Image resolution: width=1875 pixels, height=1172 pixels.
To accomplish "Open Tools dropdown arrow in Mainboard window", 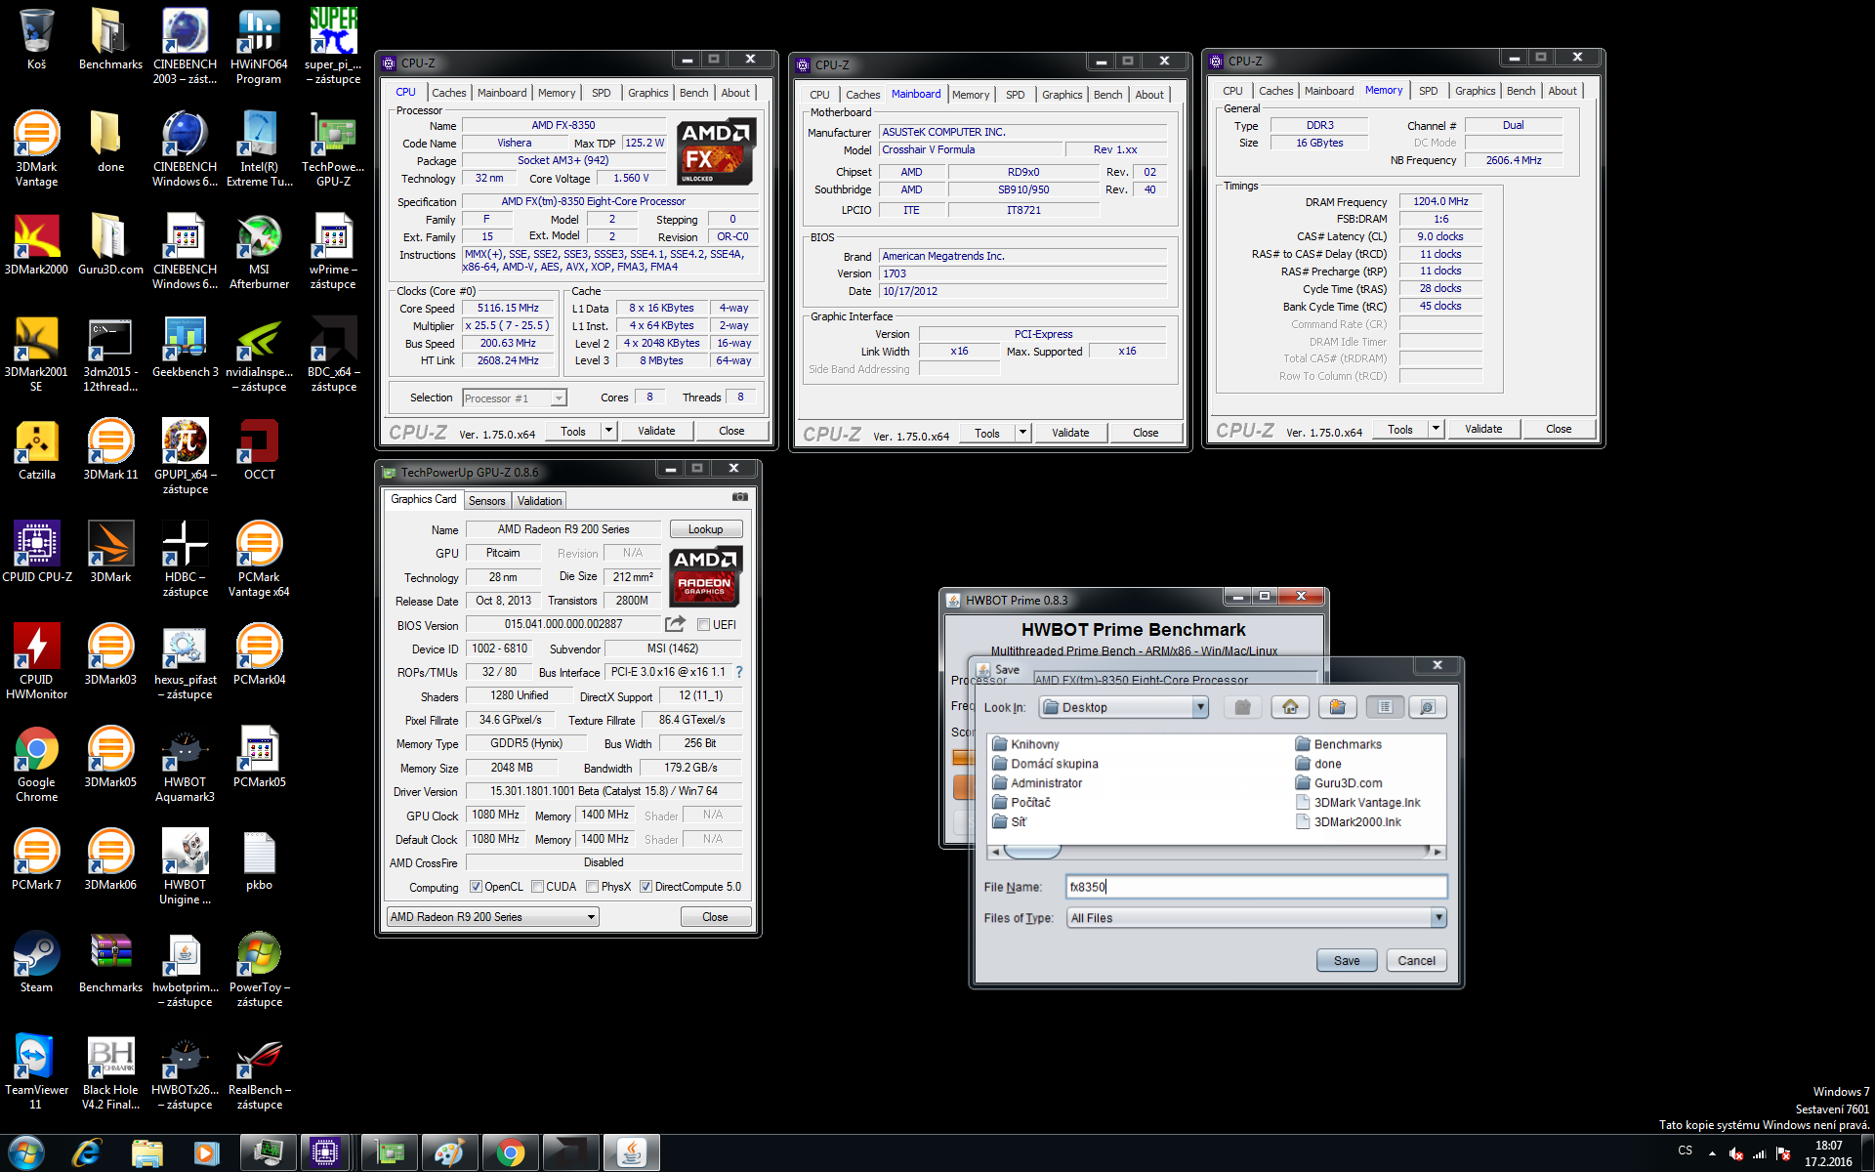I will pos(1022,433).
